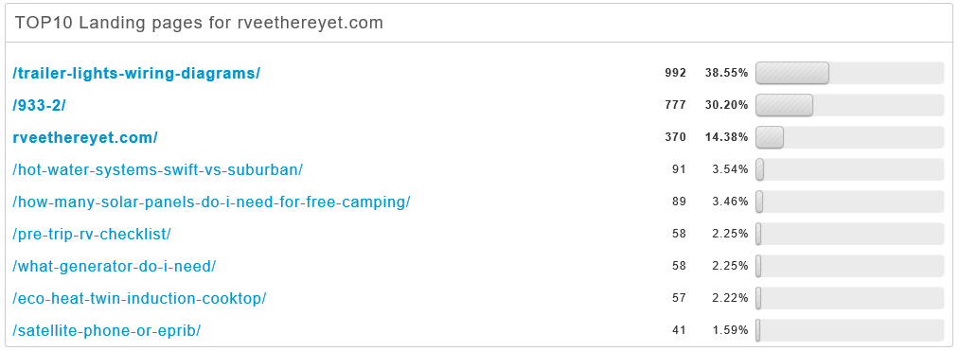The image size is (959, 351).
Task: Click the TOP10 Landing pages panel title
Action: (200, 23)
